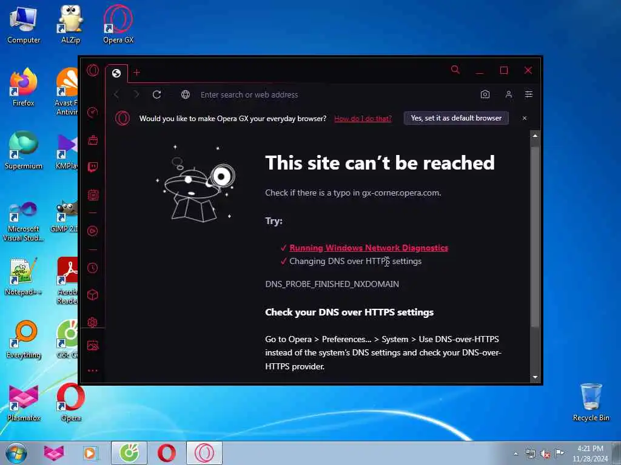This screenshot has width=621, height=465.
Task: Click the globe site info icon
Action: (x=186, y=94)
